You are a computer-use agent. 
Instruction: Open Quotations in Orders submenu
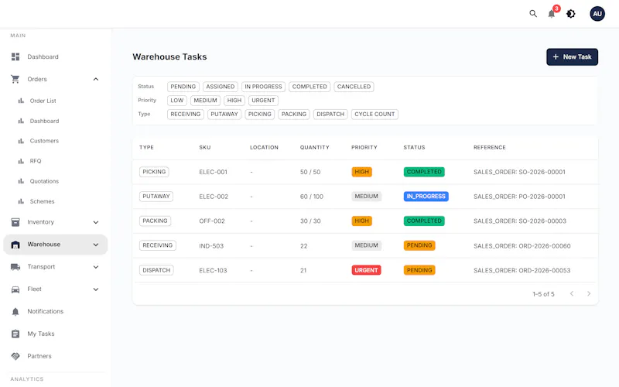pyautogui.click(x=44, y=181)
